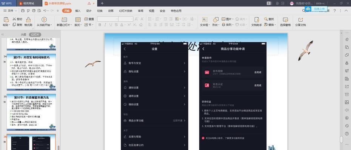The width and height of the screenshot is (351, 150).
Task: Click the blue cloud upload icon
Action: (308, 9)
